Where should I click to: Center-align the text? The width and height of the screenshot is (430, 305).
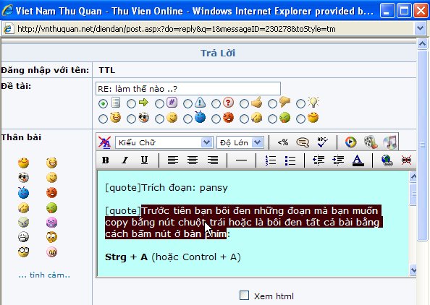(193, 160)
